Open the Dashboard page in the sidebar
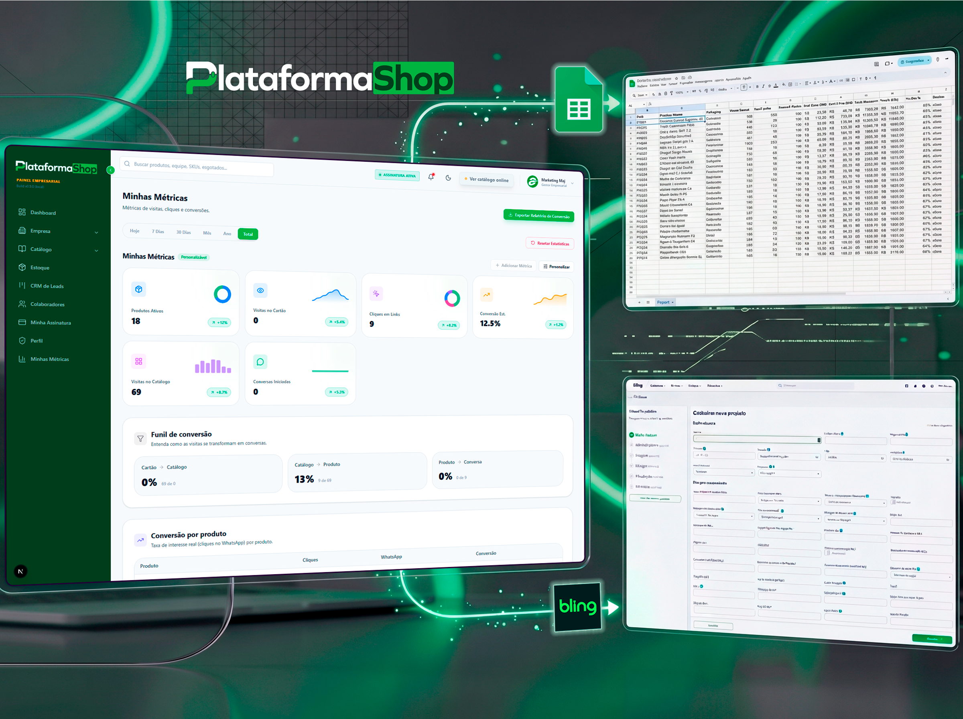Image resolution: width=963 pixels, height=719 pixels. (x=37, y=212)
